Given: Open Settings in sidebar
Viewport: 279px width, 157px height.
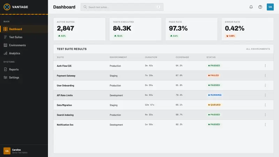Looking at the screenshot, I should click(x=24, y=77).
